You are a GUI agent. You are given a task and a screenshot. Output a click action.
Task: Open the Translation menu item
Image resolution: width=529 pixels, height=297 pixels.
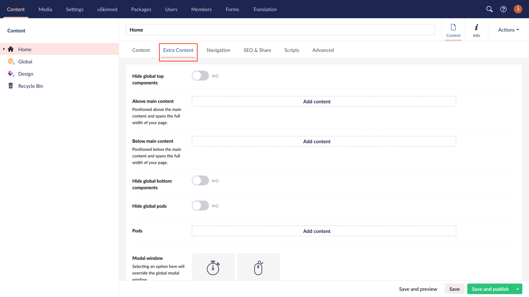pos(264,9)
